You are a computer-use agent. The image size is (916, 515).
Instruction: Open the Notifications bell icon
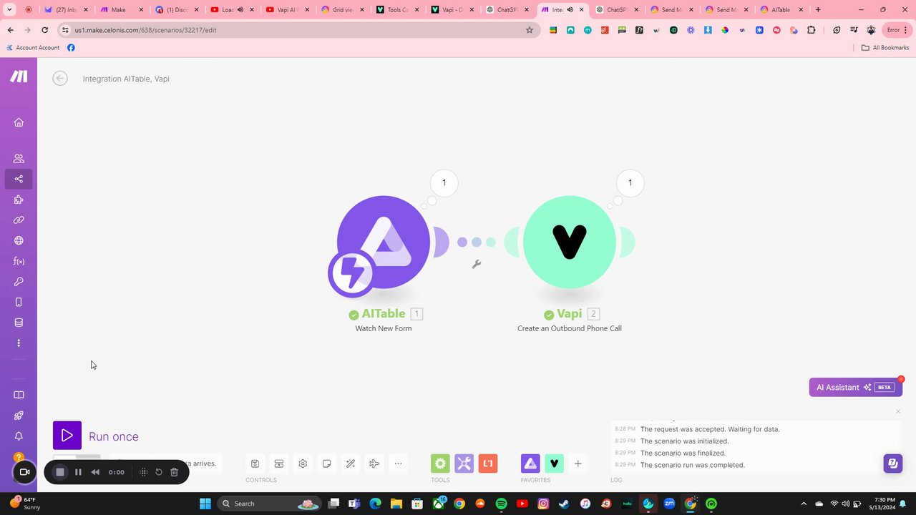click(x=19, y=436)
